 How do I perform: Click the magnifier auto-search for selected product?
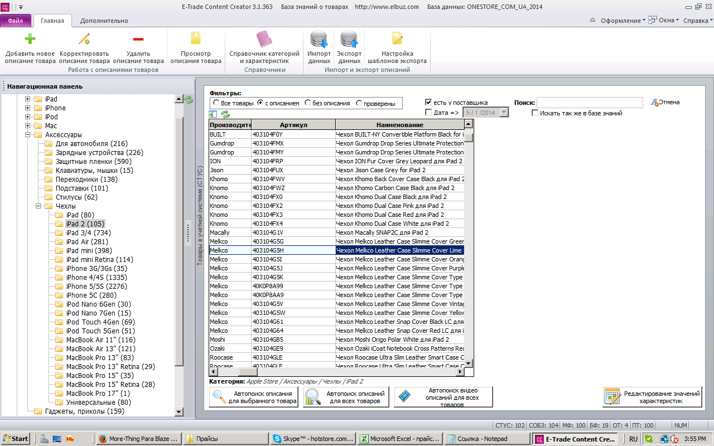(x=219, y=397)
